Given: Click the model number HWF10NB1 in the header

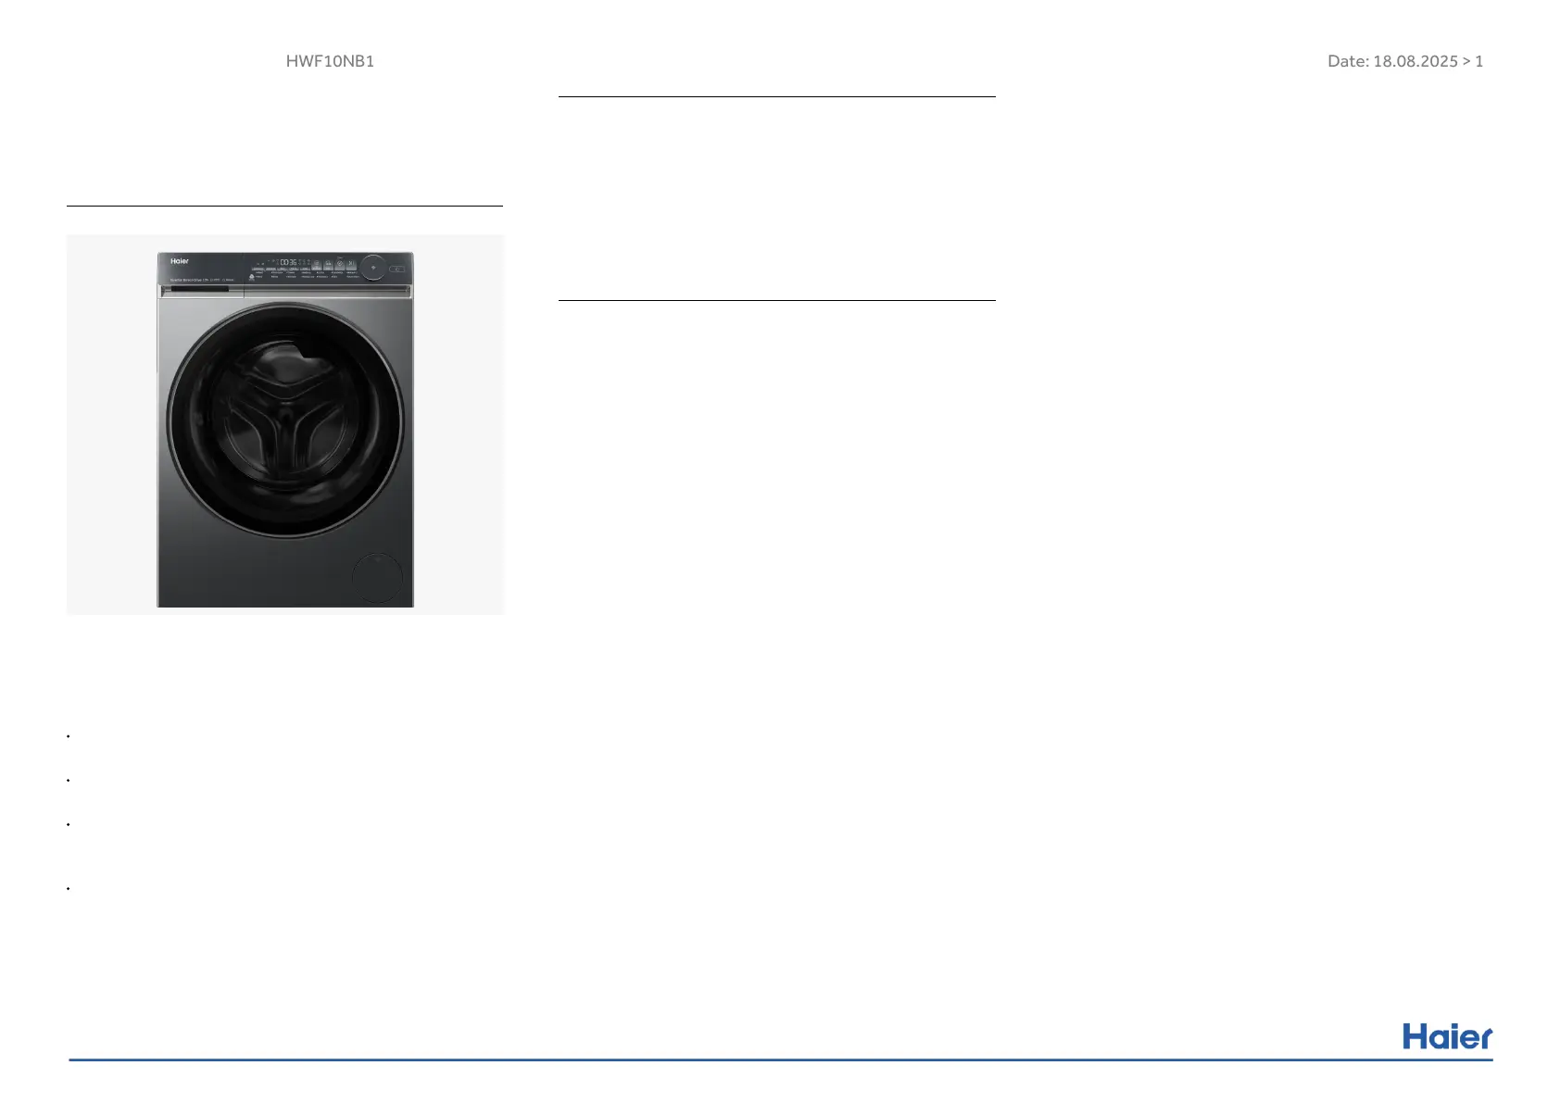Looking at the screenshot, I should [330, 61].
